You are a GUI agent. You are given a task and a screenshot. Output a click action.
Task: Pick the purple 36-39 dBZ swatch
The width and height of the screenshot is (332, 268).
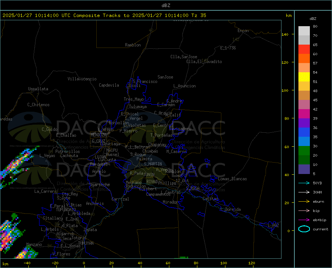pyautogui.click(x=304, y=123)
